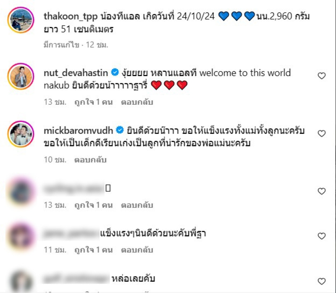The image size is (336, 293).
Task: Like the blurred-name comment containing a box emoji
Action: (321, 191)
